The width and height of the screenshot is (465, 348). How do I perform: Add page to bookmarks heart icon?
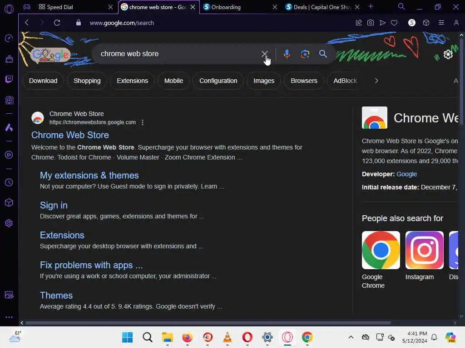[x=394, y=23]
